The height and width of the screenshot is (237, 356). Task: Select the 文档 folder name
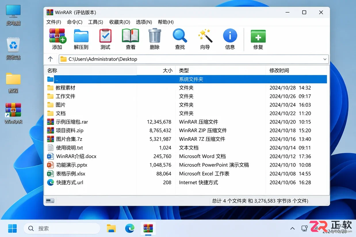[60, 113]
